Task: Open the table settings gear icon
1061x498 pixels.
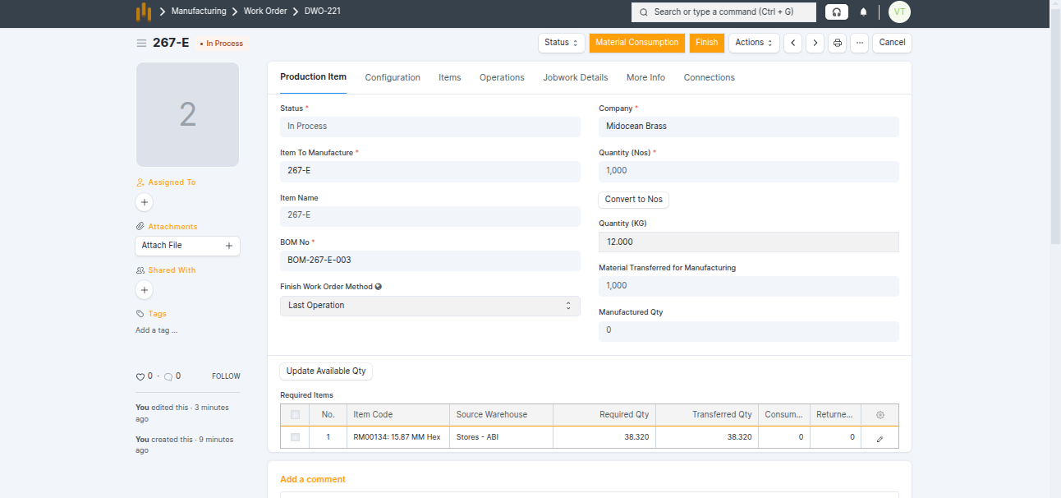Action: tap(880, 415)
